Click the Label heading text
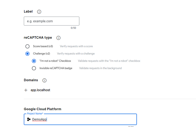The height and width of the screenshot is (127, 196). coord(28,12)
